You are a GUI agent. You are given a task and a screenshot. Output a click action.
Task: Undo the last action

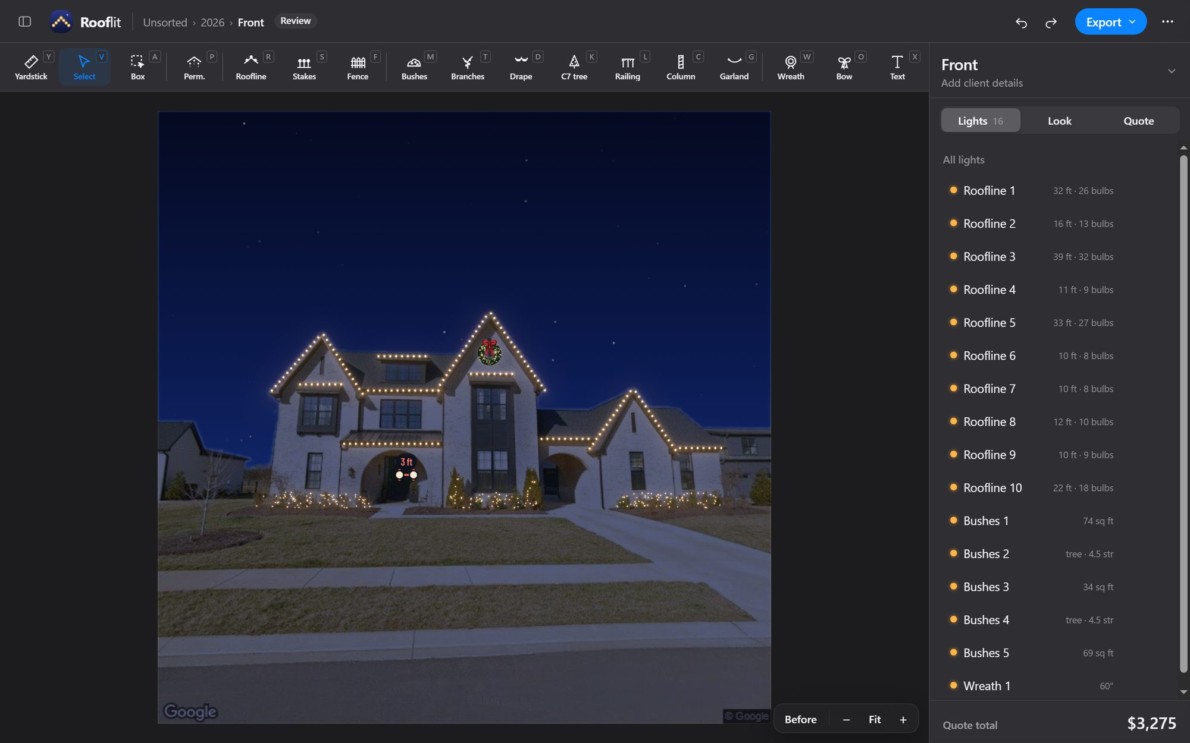pos(1021,23)
